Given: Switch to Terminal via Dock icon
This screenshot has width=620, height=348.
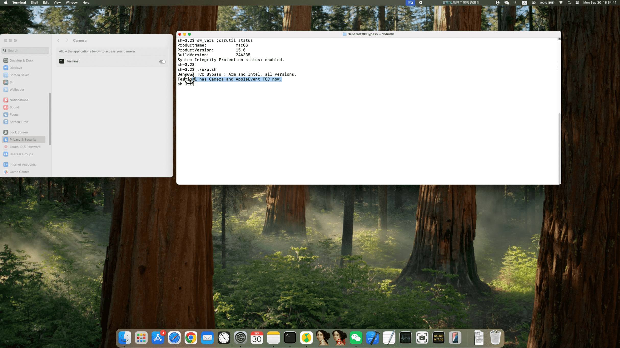Looking at the screenshot, I should pyautogui.click(x=290, y=338).
